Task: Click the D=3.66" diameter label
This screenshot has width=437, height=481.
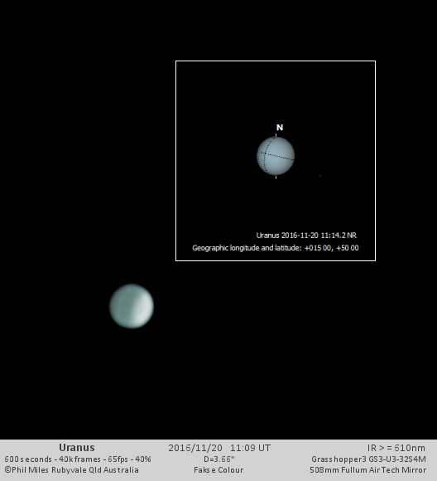Action: point(219,459)
